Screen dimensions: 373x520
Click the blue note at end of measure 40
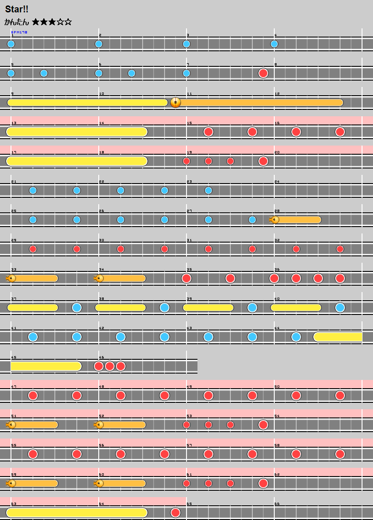click(x=340, y=308)
